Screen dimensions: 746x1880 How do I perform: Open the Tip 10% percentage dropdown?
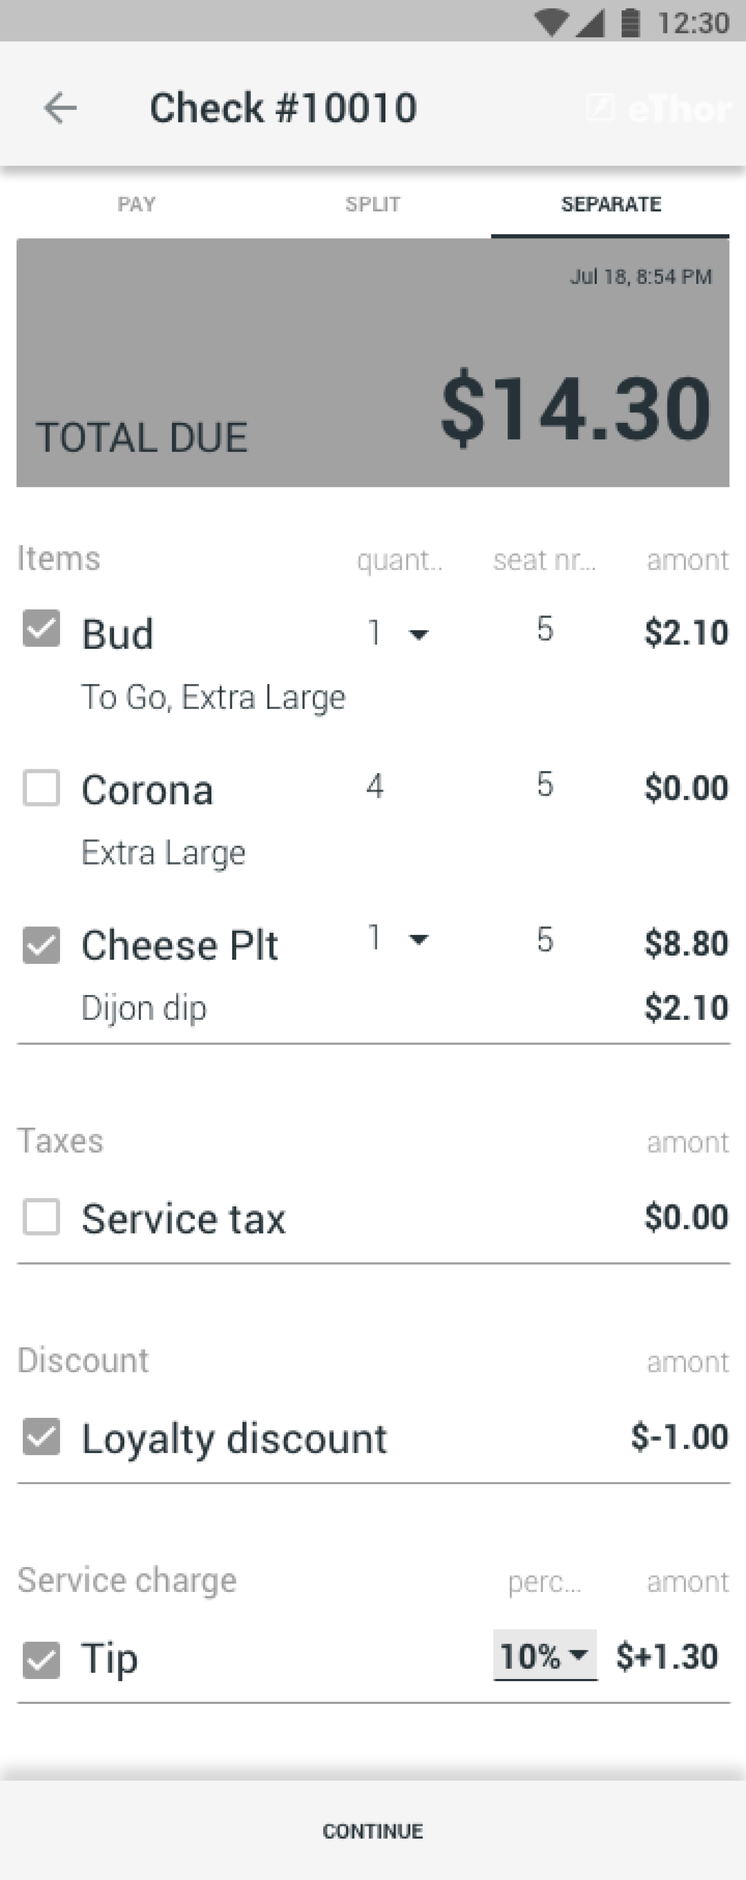coord(545,1655)
